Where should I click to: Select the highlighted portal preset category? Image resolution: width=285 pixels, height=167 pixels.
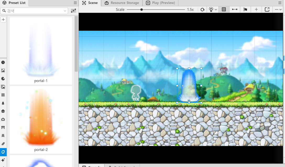(x=3, y=152)
